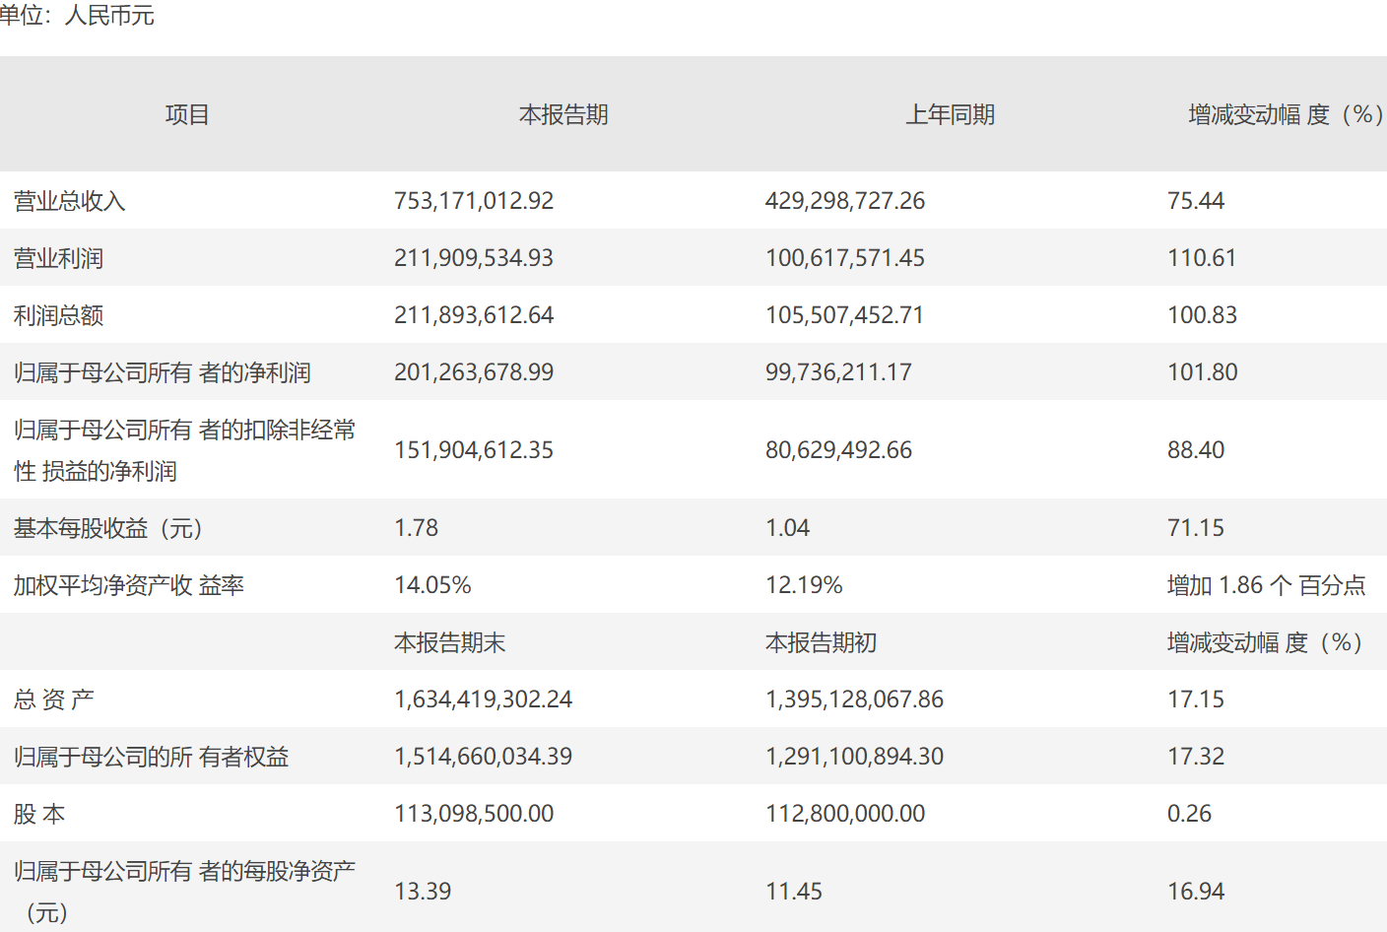Image resolution: width=1387 pixels, height=932 pixels.
Task: Click the 项目 column header
Action: coord(187,114)
